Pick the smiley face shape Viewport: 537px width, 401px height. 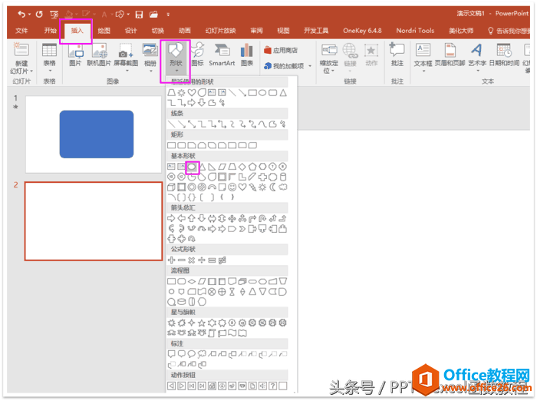(232, 186)
